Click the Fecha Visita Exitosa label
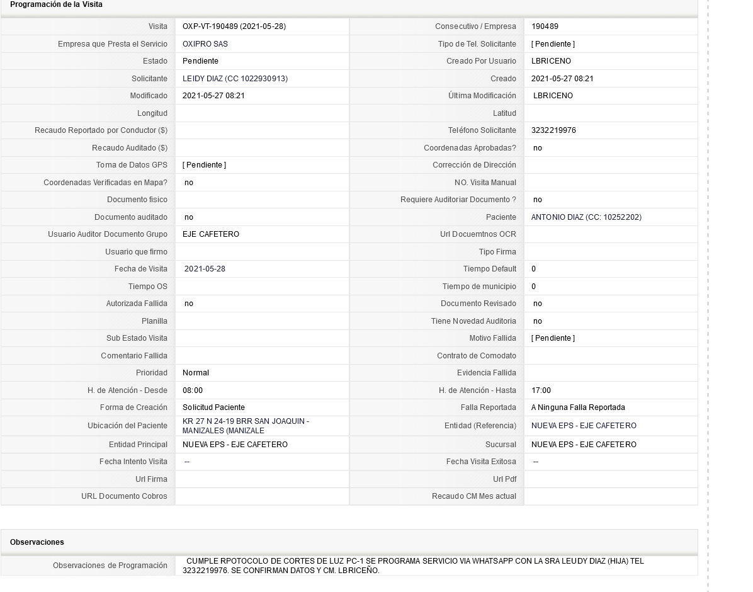The height and width of the screenshot is (592, 753). 481,462
